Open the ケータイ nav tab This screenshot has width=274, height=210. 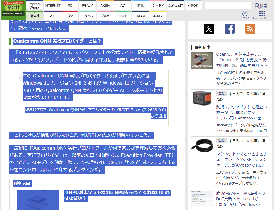158,6
